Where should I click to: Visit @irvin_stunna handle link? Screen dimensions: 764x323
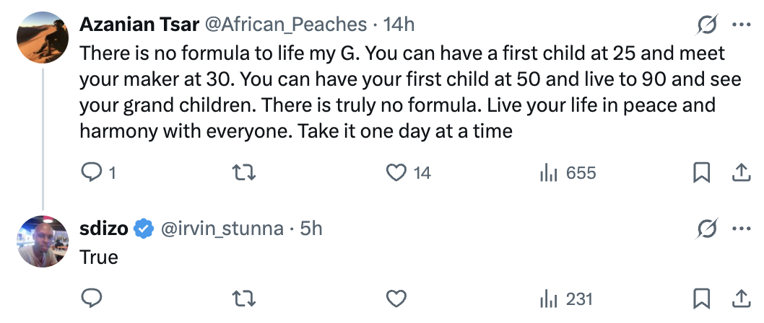point(220,229)
